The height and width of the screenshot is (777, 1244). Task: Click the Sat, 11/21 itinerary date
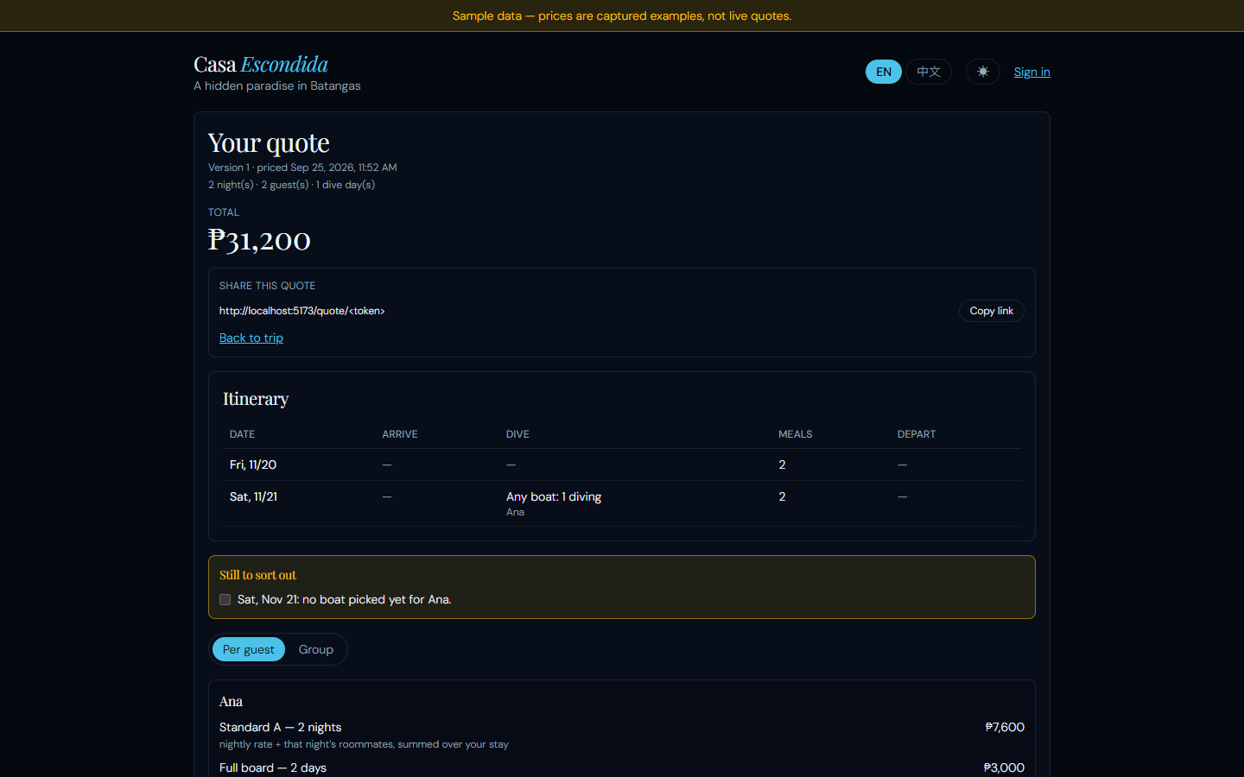click(253, 496)
